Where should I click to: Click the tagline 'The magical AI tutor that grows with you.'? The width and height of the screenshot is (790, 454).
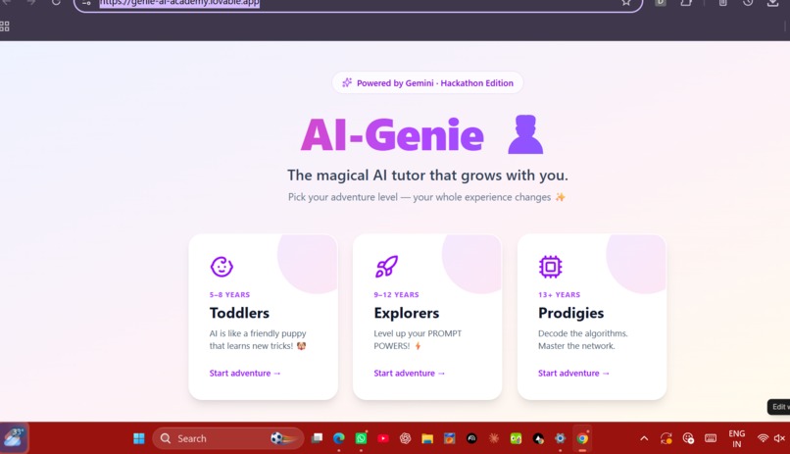(427, 176)
